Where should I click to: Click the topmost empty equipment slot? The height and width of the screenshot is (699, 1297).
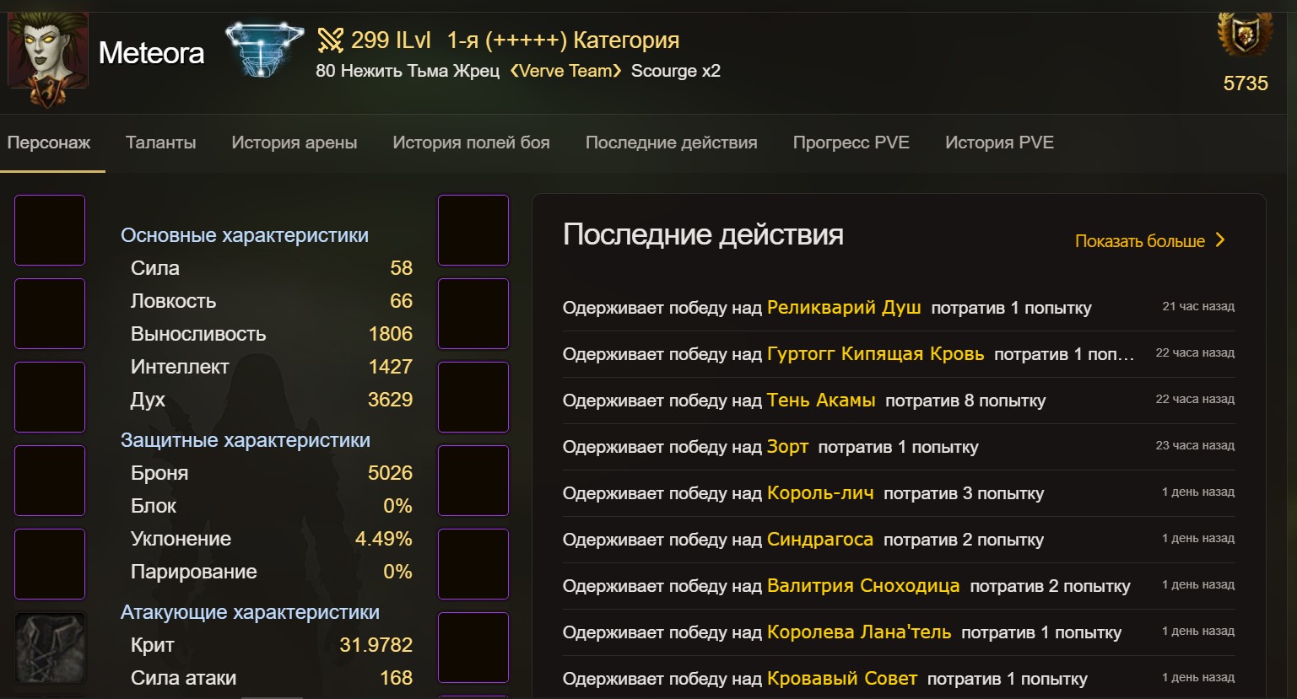click(x=50, y=229)
